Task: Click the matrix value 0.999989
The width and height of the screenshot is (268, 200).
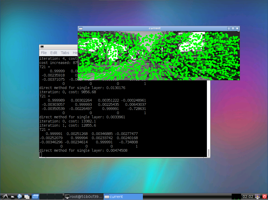Action: point(56,101)
